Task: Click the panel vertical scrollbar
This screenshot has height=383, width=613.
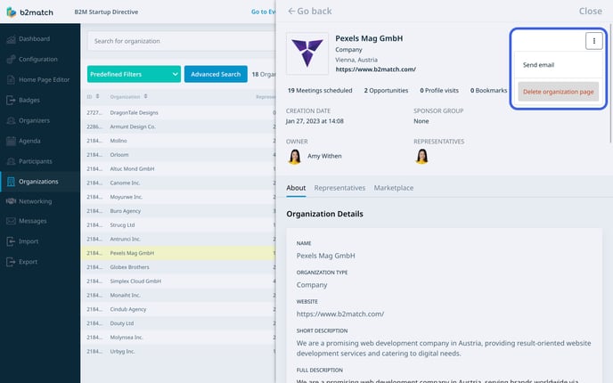Action: (610, 84)
